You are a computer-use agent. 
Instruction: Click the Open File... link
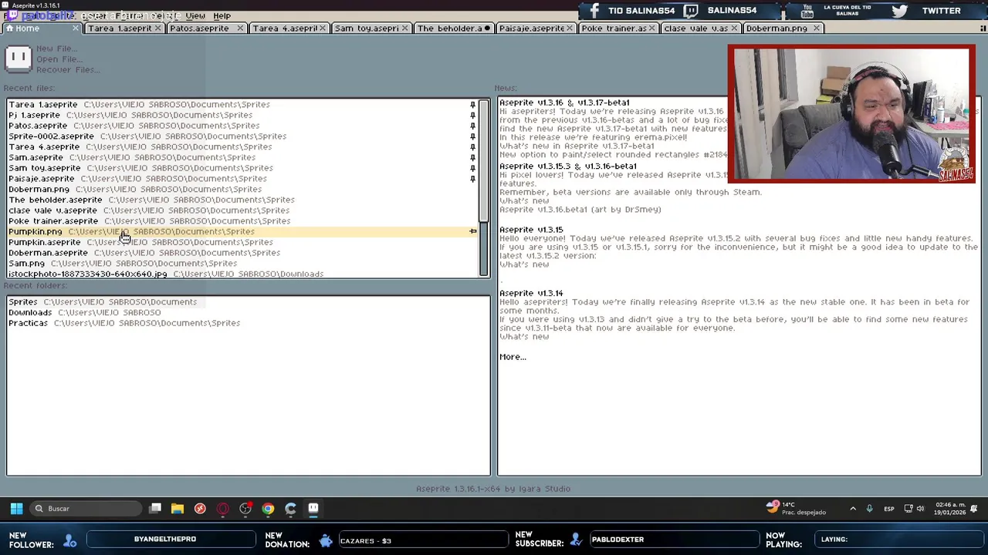click(59, 59)
